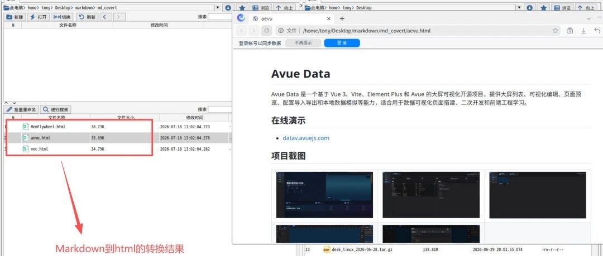Click browser undo arrow toolbar icon

tap(597, 31)
